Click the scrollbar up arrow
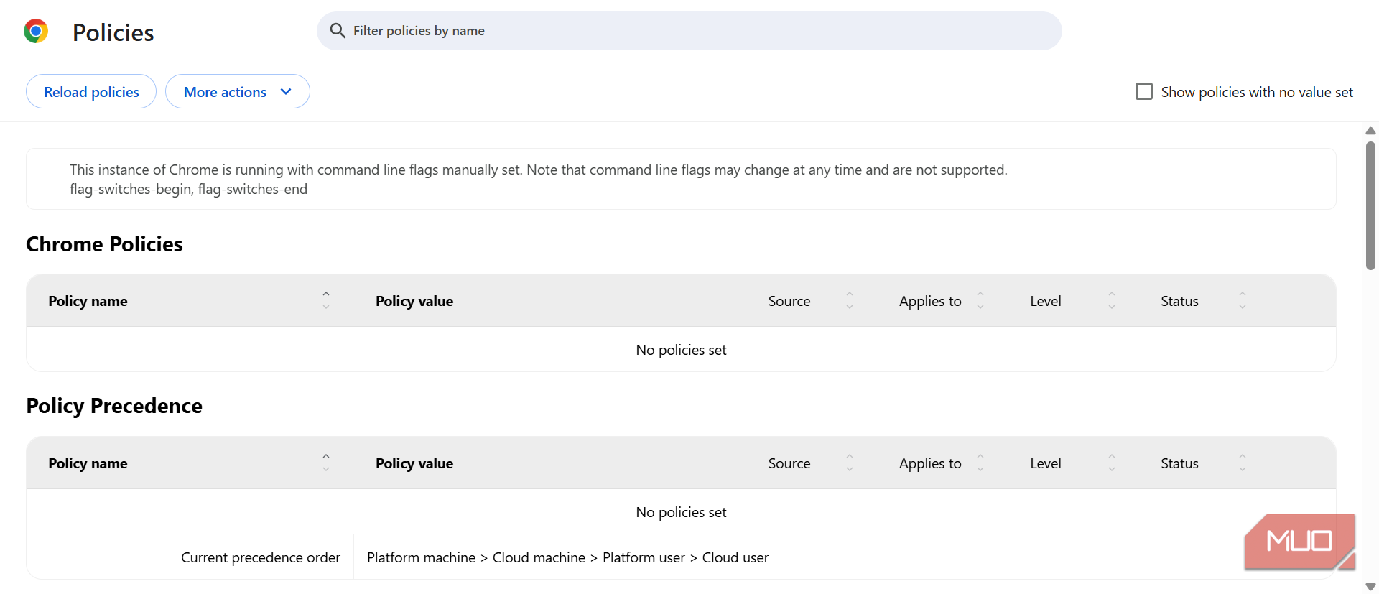Image resolution: width=1379 pixels, height=594 pixels. click(1370, 131)
